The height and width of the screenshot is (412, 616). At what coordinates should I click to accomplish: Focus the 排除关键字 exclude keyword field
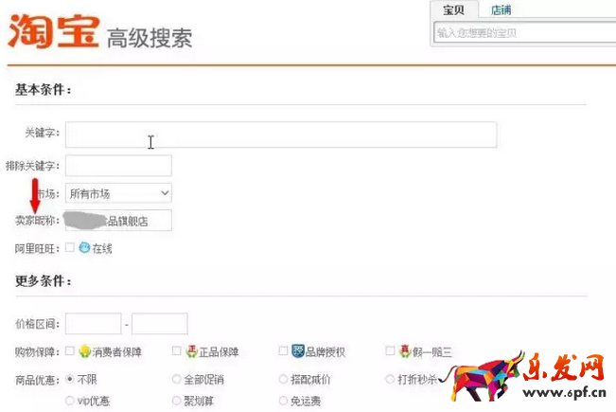point(118,166)
